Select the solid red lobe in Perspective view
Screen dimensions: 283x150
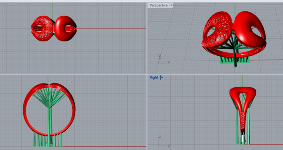250,29
